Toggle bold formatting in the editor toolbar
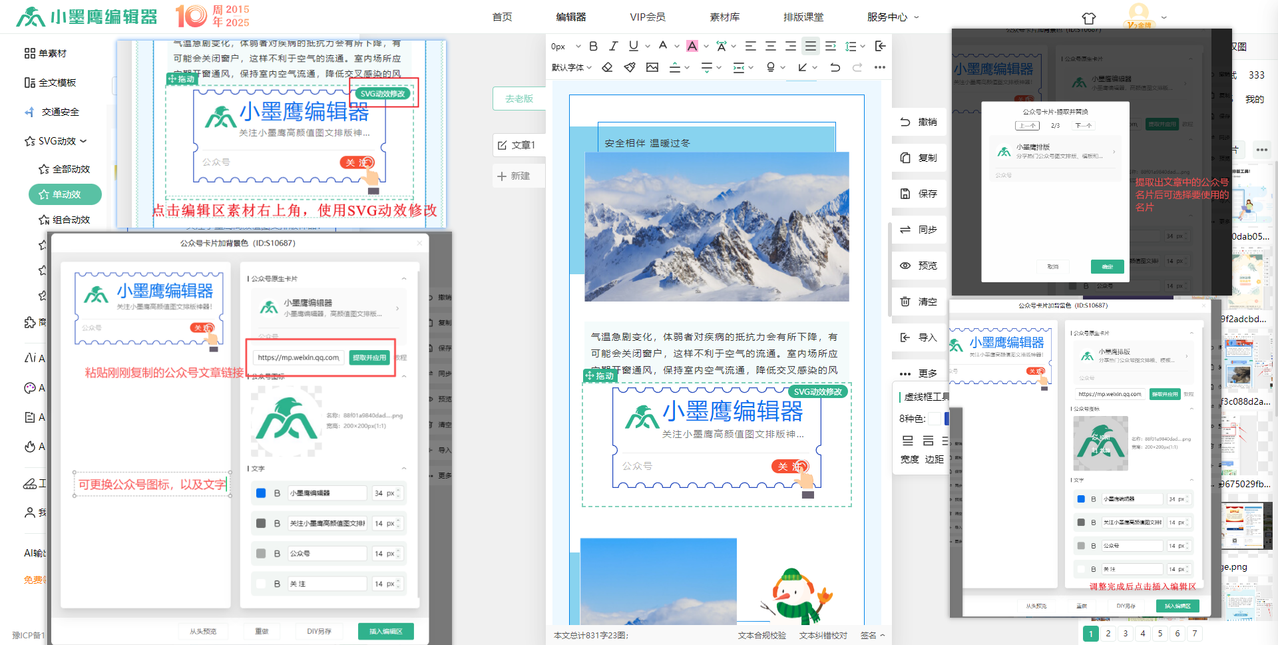 point(594,46)
